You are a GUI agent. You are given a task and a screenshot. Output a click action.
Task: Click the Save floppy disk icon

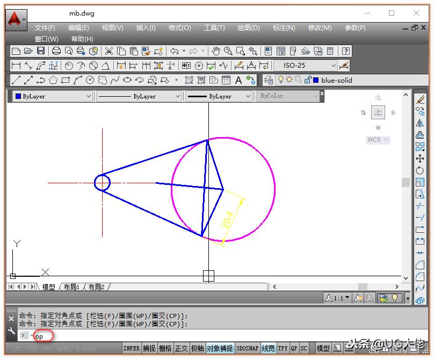pyautogui.click(x=41, y=51)
